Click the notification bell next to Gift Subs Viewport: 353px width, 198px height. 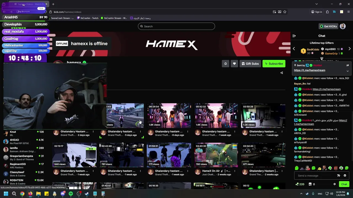point(225,64)
